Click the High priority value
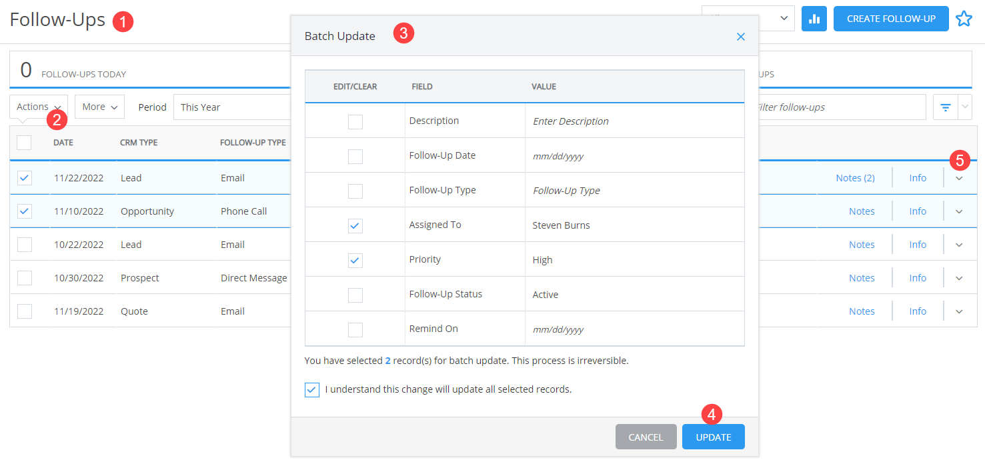985x464 pixels. coord(542,260)
